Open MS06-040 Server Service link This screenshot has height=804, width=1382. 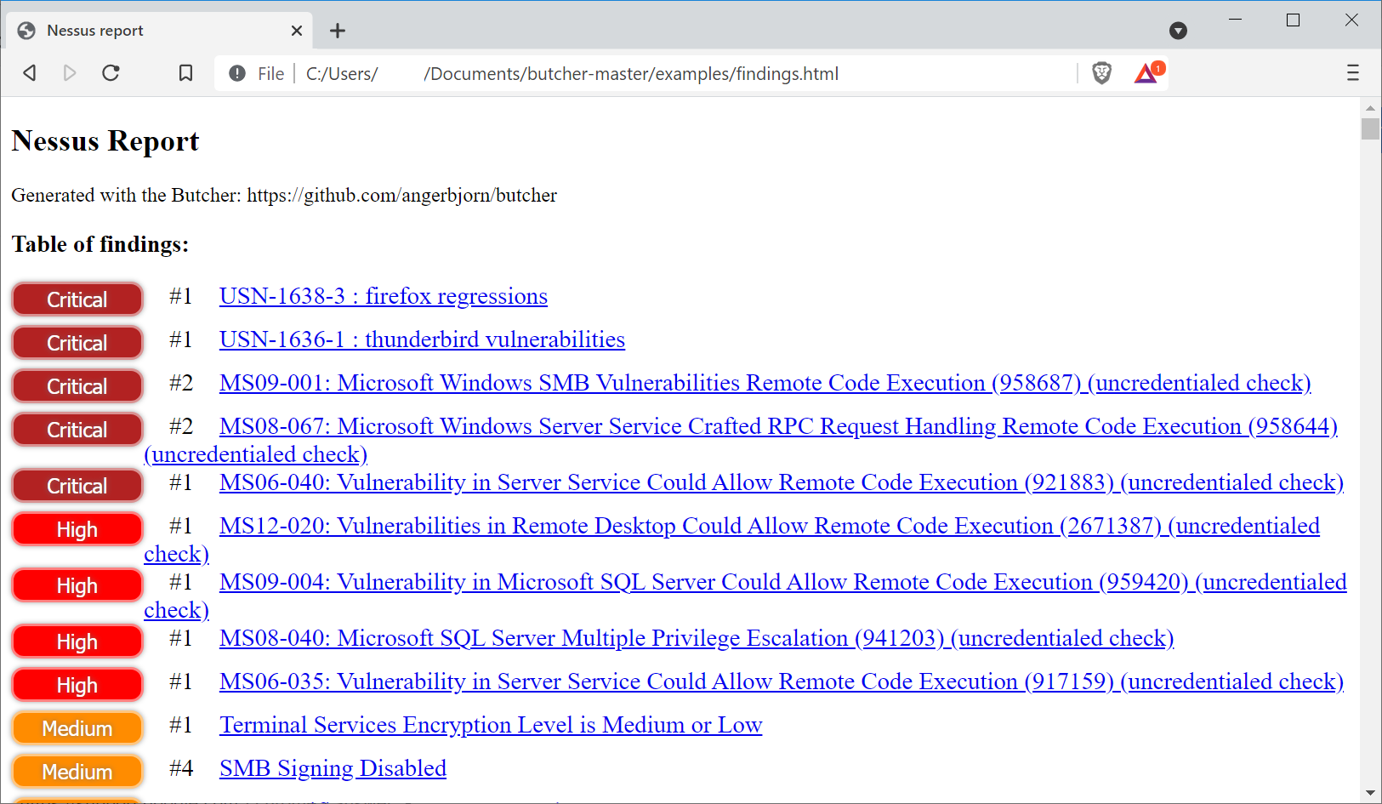point(782,482)
